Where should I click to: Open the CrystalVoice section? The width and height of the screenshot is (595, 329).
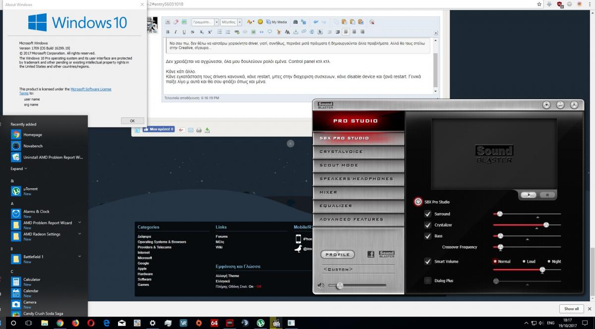[x=358, y=152]
